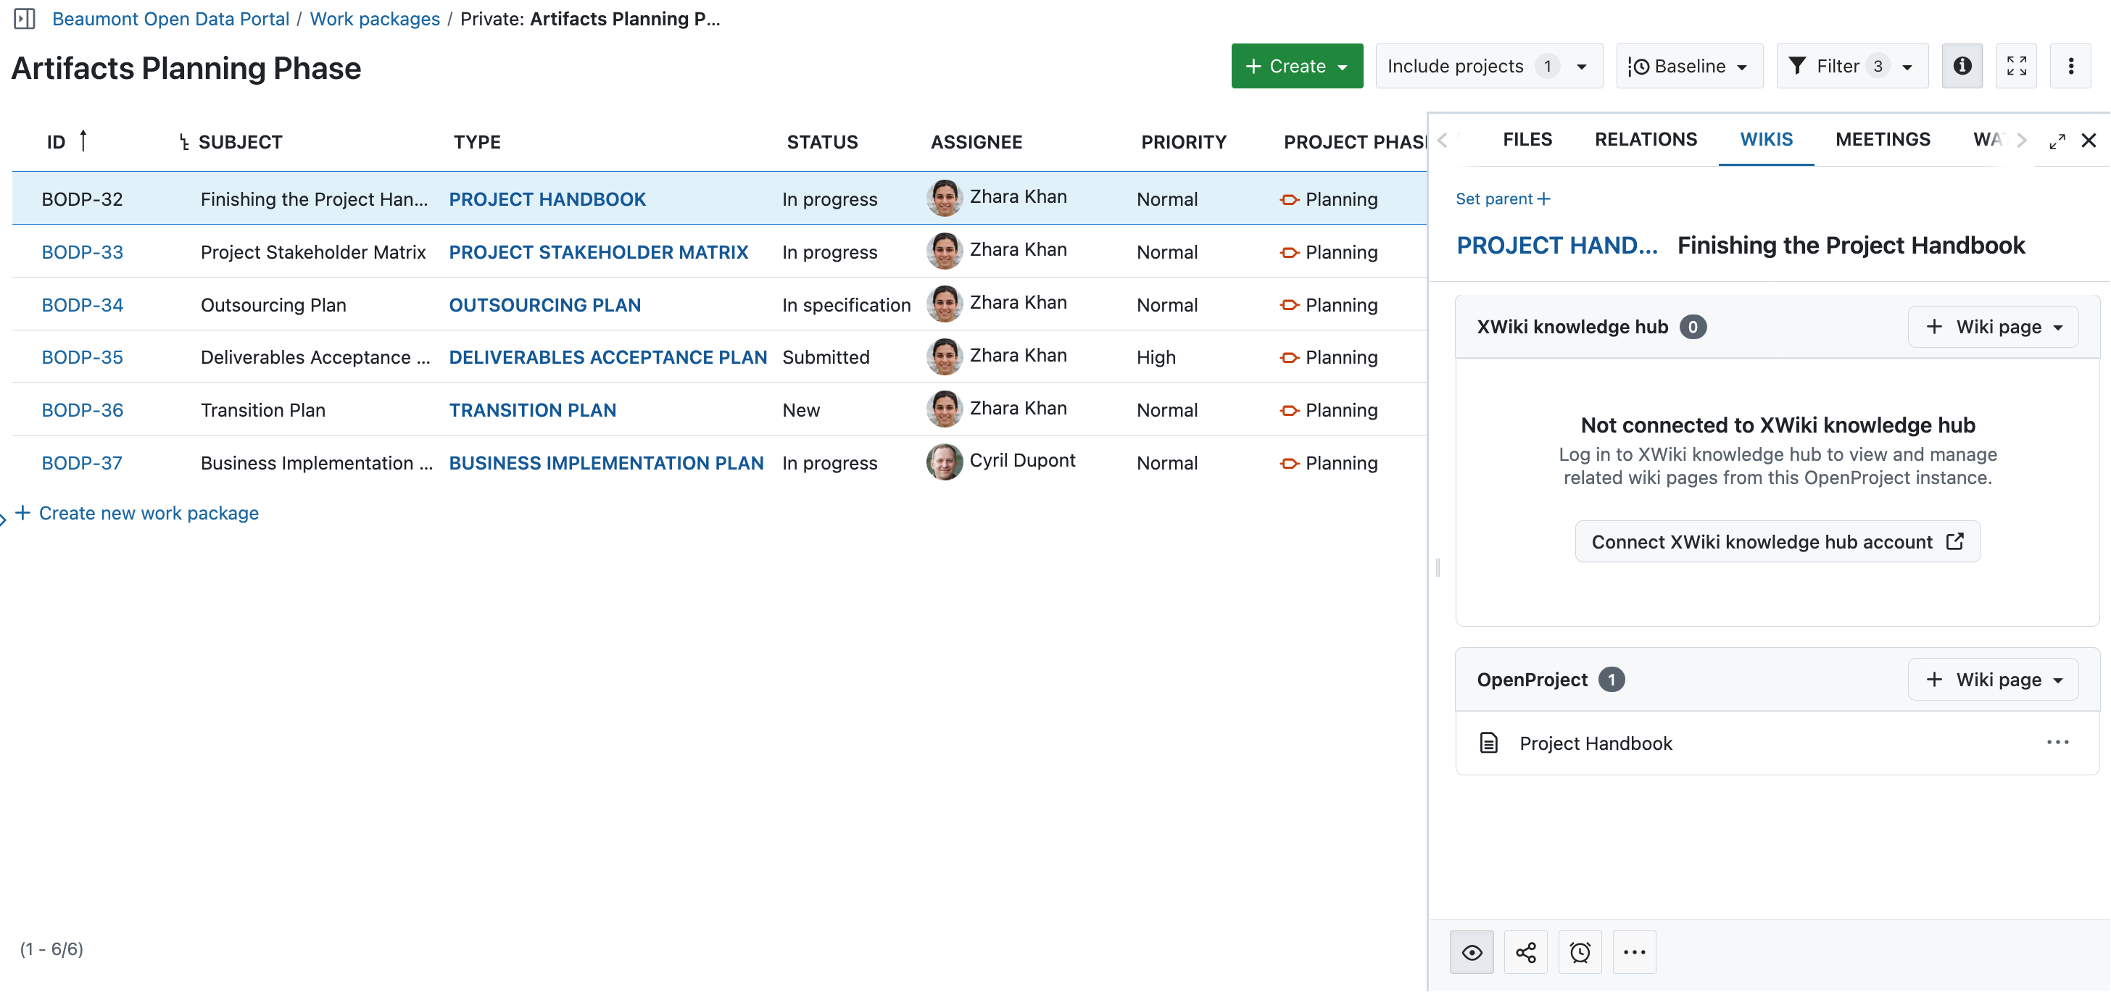Open the Include projects dropdown

[1488, 65]
